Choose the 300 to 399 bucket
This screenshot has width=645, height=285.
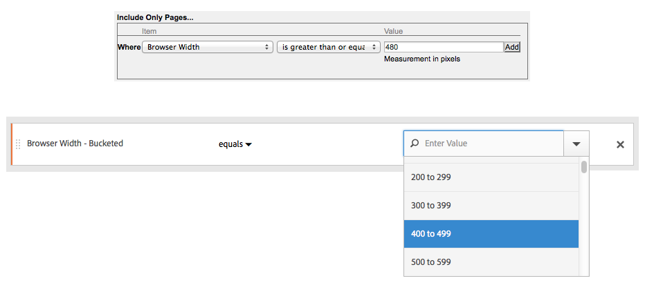tap(430, 206)
